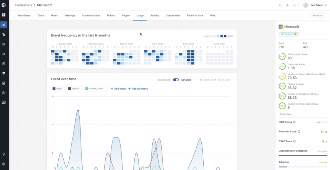Viewport: 330px width, 170px height.
Task: Click the Adoption progress bar
Action: click(303, 167)
